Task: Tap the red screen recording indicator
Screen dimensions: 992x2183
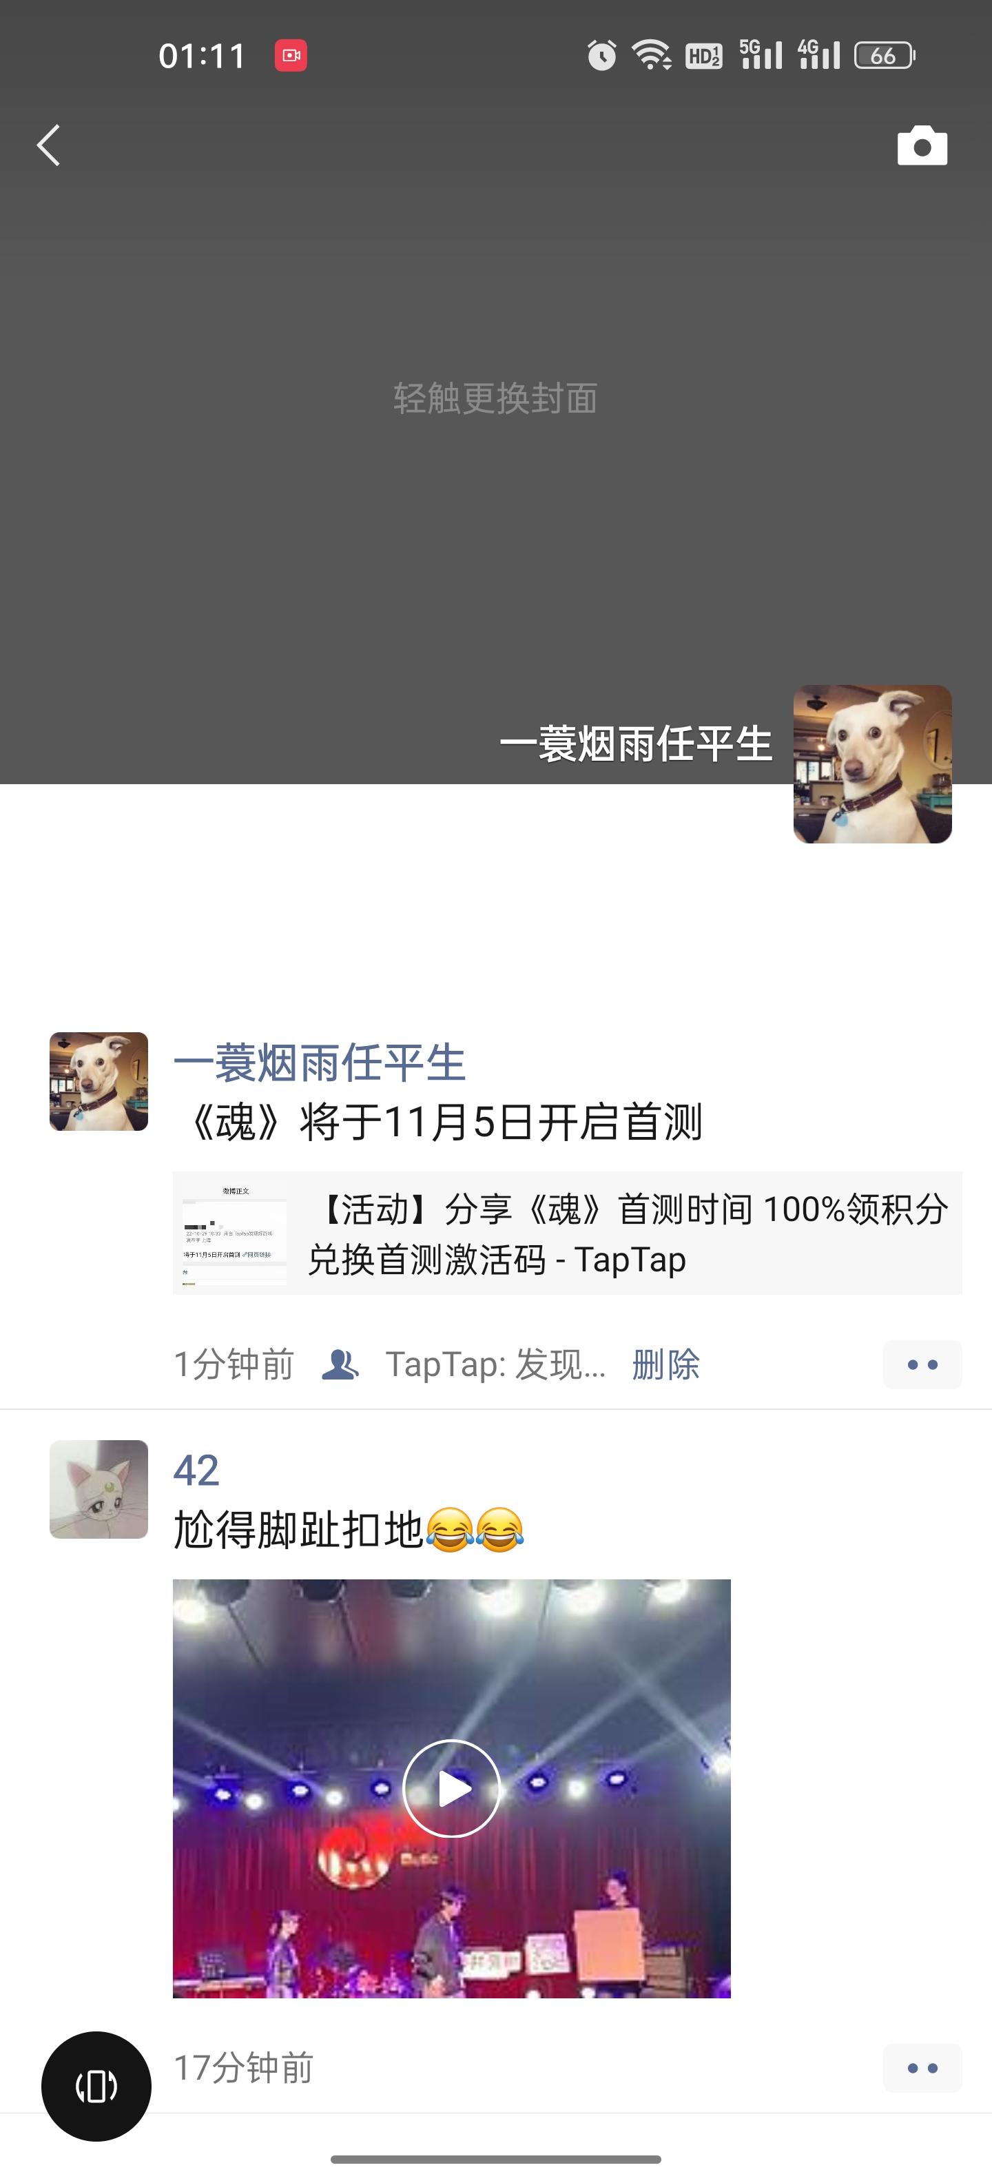Action: pyautogui.click(x=291, y=56)
